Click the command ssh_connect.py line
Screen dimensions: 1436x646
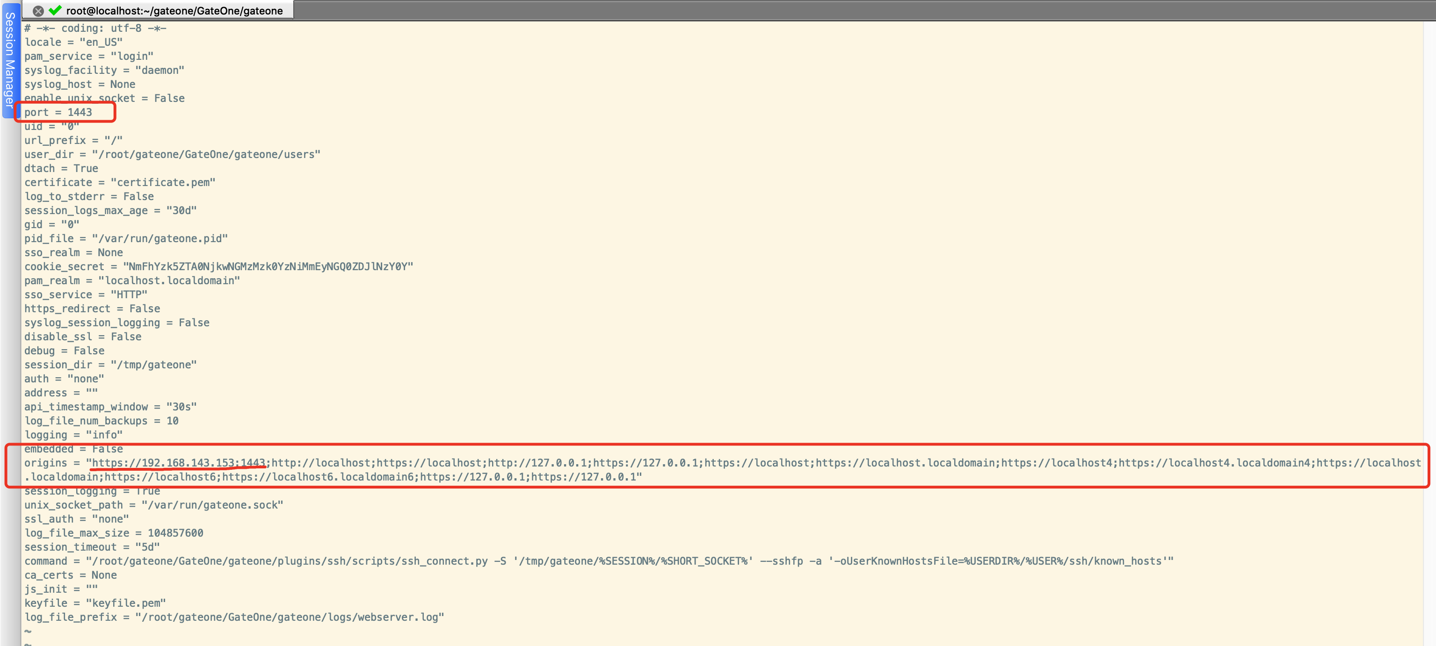[x=599, y=561]
